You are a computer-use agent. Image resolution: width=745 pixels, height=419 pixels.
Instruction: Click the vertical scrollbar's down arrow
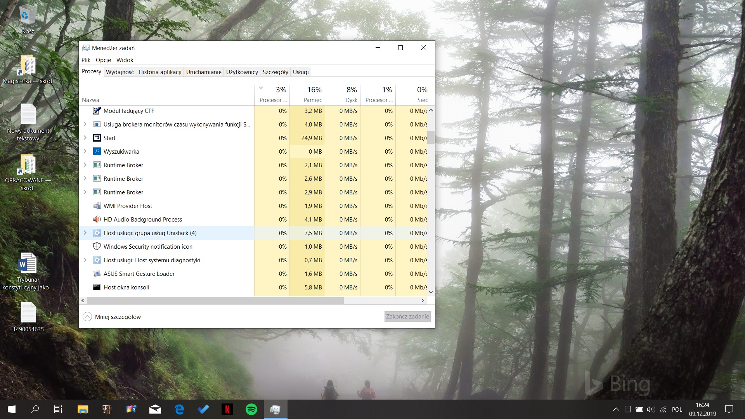click(431, 292)
